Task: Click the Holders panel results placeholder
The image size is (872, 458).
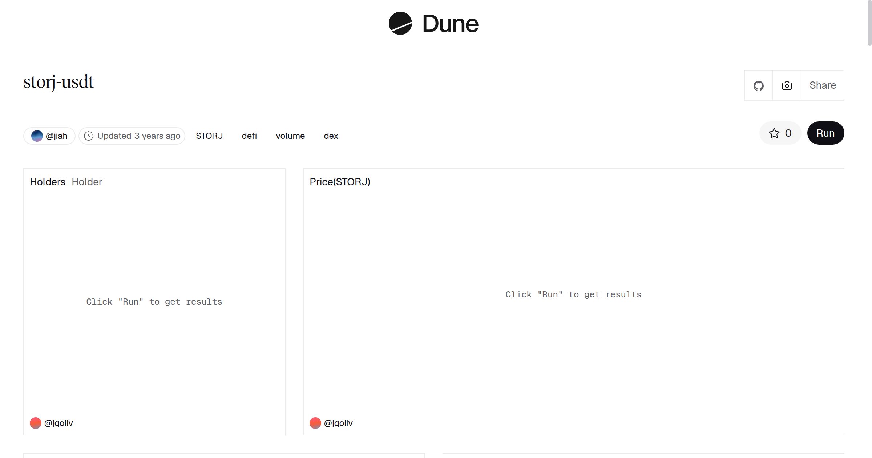Action: click(x=154, y=302)
